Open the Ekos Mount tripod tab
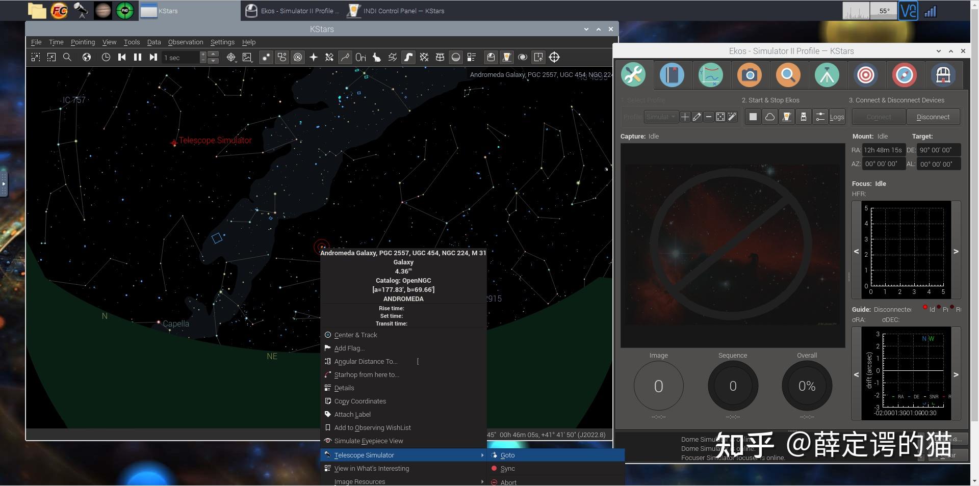Image resolution: width=979 pixels, height=486 pixels. point(827,75)
